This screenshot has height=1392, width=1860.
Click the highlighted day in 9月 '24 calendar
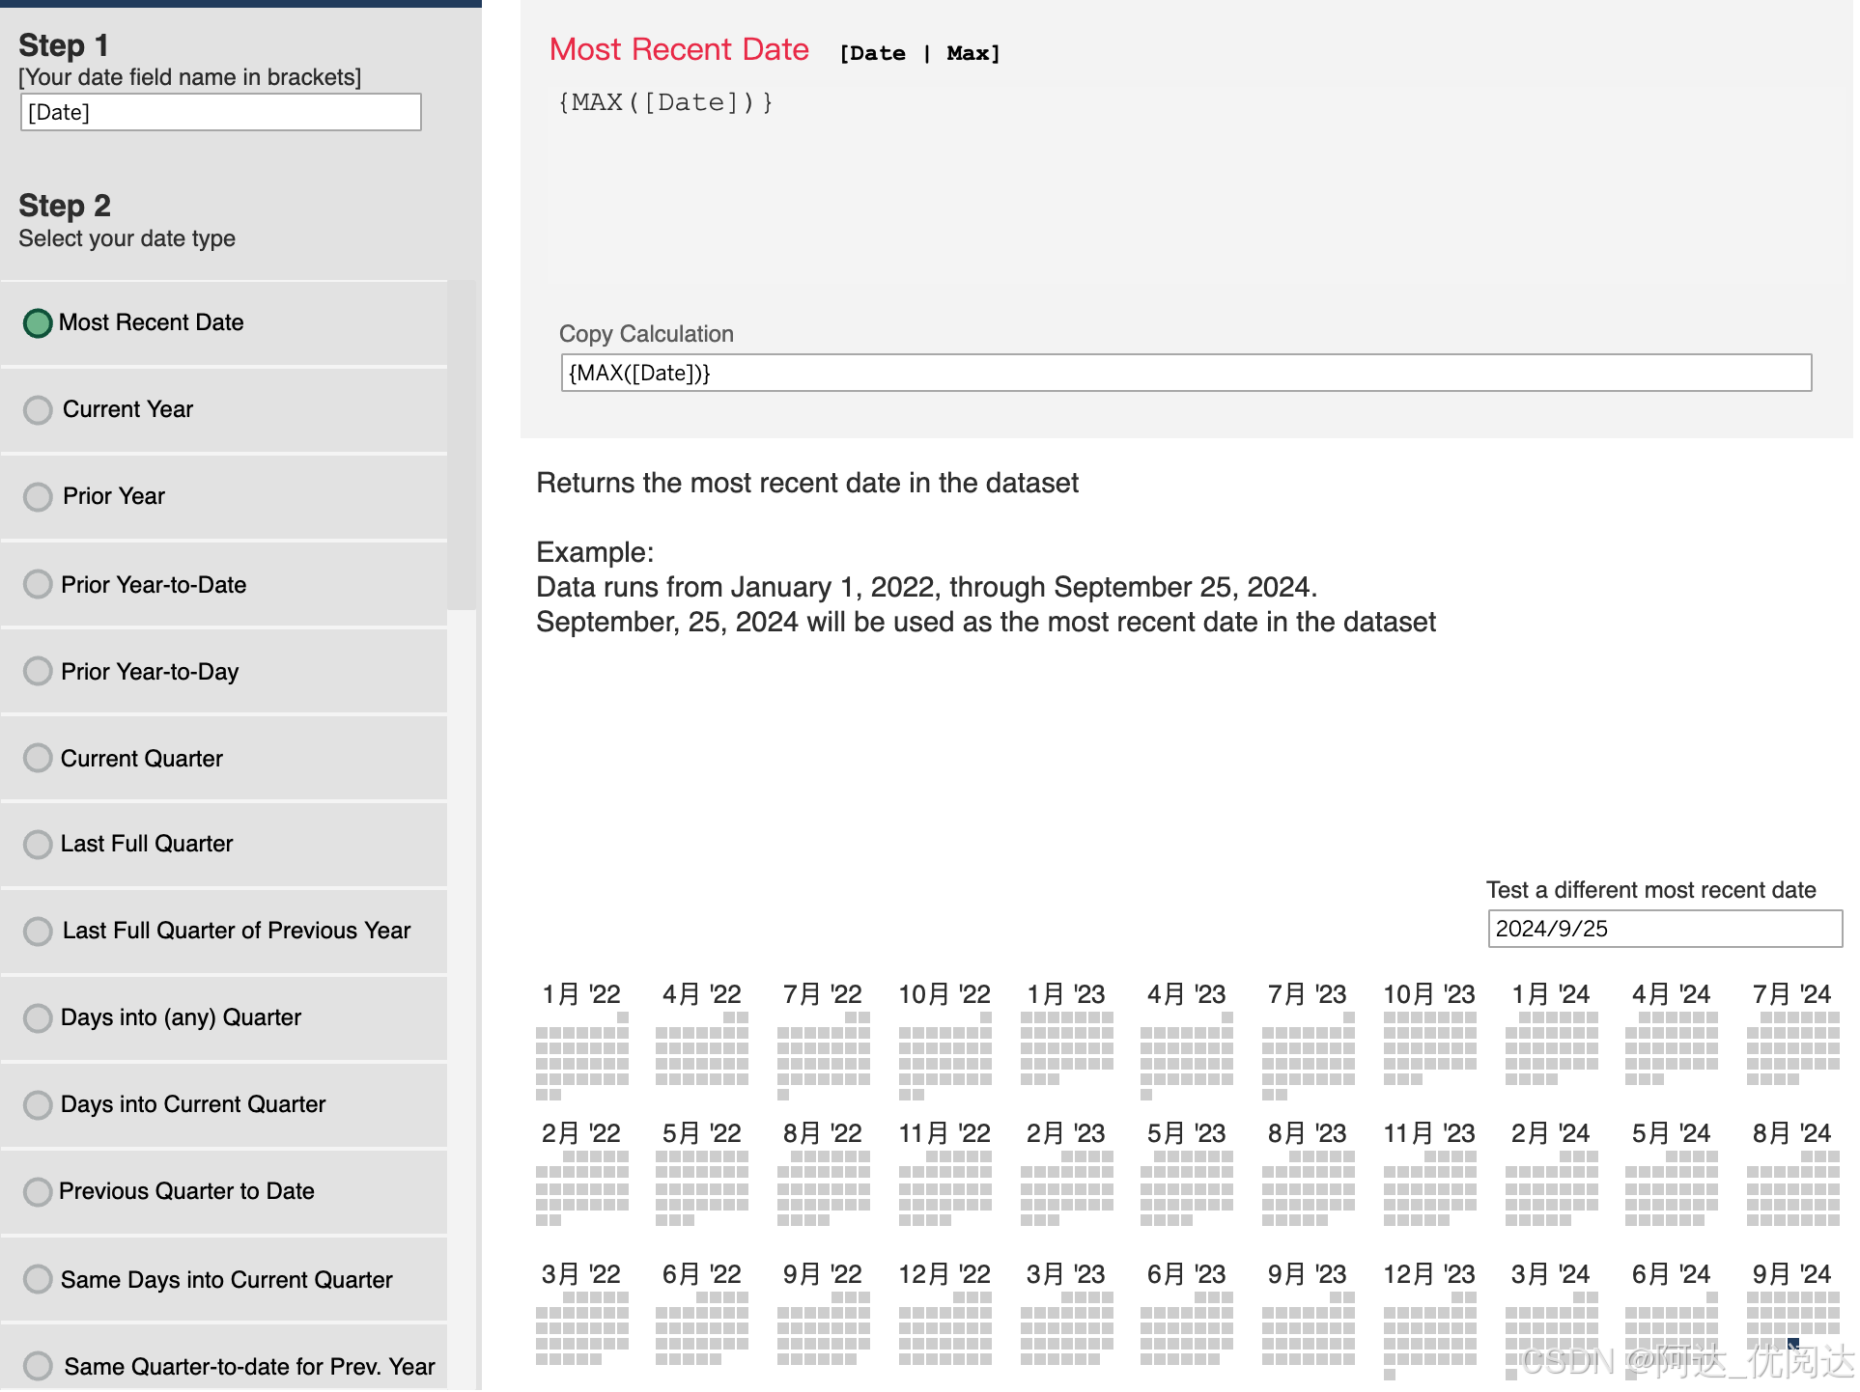(x=1792, y=1345)
